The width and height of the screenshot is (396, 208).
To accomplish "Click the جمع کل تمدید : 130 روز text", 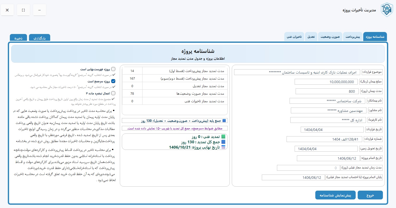I will pos(201,142).
